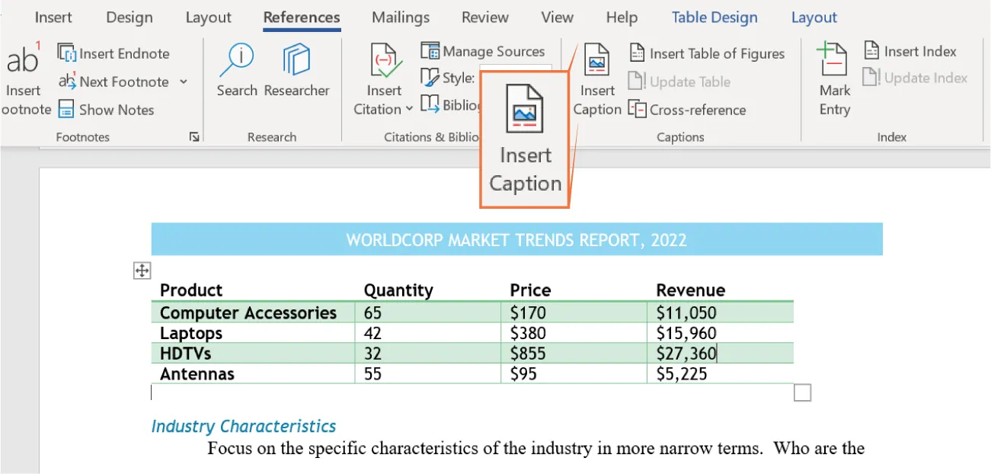Open Manage Sources
This screenshot has height=474, width=991.
tap(483, 51)
